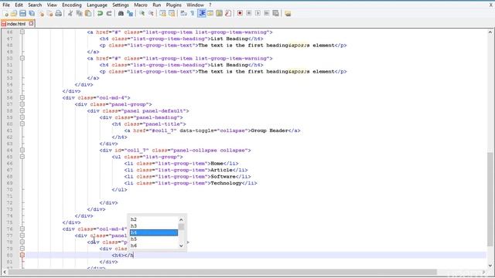Click the Copy toolbar icon

(79, 14)
